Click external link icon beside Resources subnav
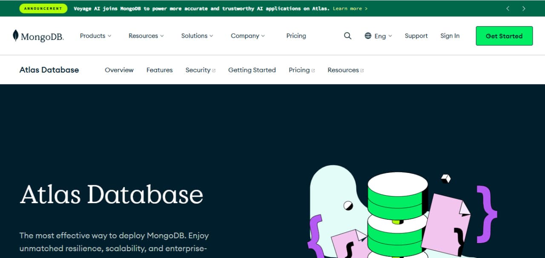This screenshot has height=258, width=545. (362, 71)
